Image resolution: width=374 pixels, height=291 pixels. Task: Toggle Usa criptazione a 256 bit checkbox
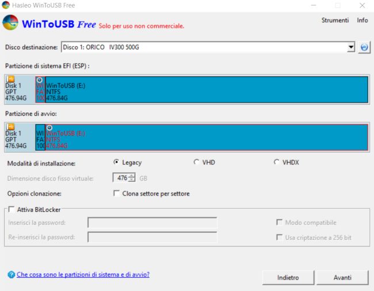279,237
